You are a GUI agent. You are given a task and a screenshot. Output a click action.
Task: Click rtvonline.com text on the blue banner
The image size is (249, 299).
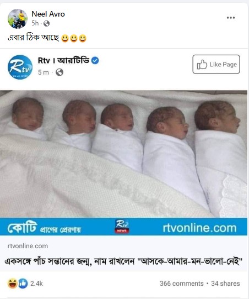pos(199,228)
